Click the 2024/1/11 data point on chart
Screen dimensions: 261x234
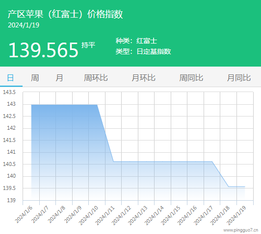point(113,162)
